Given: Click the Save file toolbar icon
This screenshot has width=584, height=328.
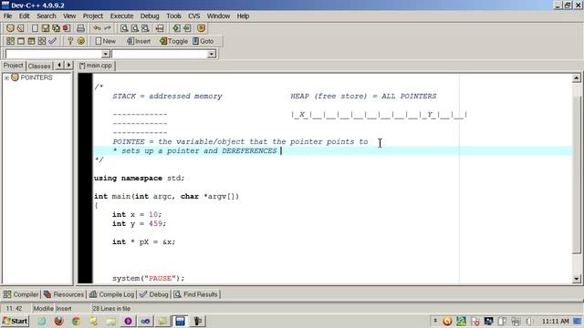Looking at the screenshot, I should point(46,28).
